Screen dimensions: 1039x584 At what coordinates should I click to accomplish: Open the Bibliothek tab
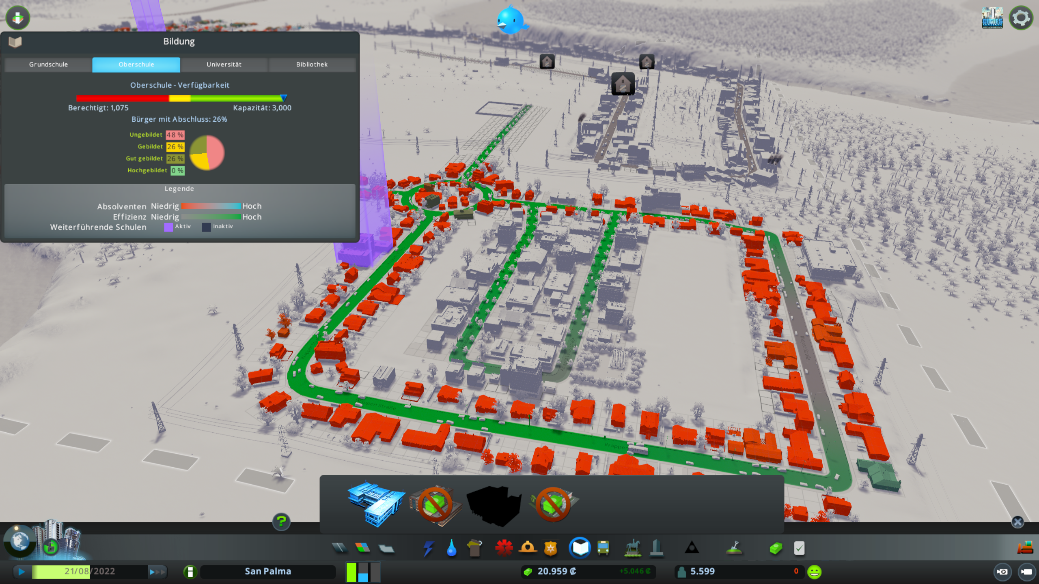pos(312,64)
